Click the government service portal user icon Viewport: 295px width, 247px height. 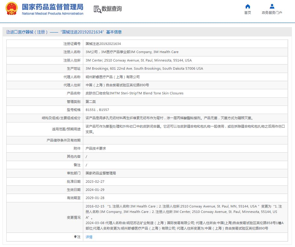pyautogui.click(x=272, y=6)
